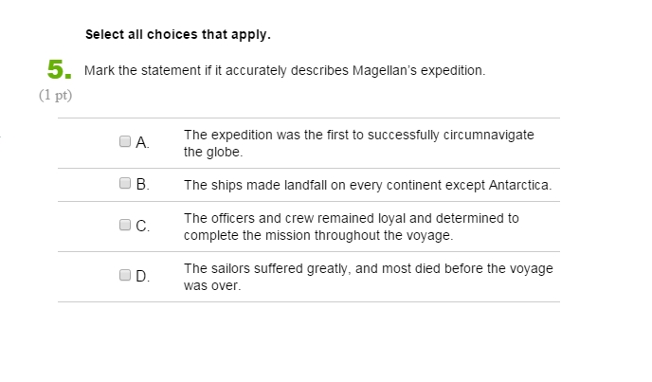Click the green question number 5
652x382 pixels.
59,69
